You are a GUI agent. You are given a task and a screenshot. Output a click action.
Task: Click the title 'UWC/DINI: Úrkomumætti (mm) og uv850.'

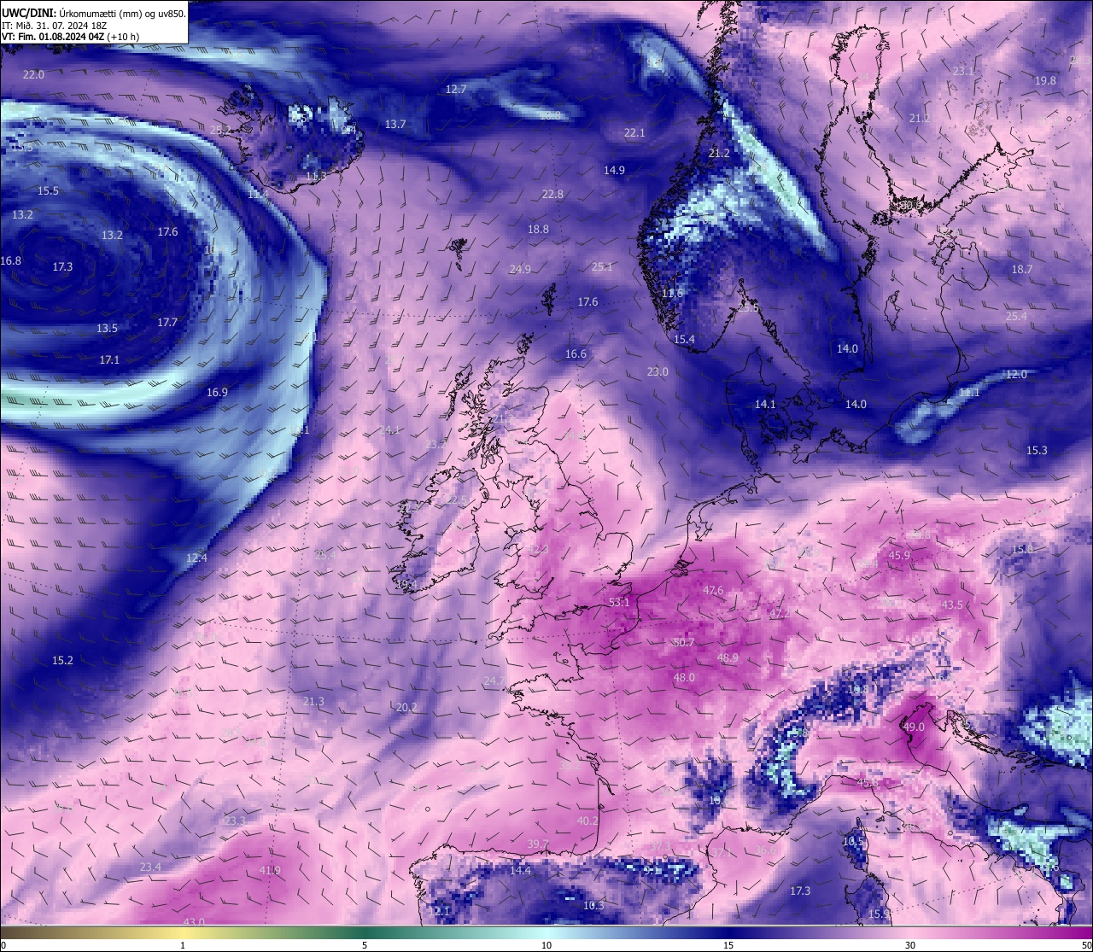click(93, 14)
